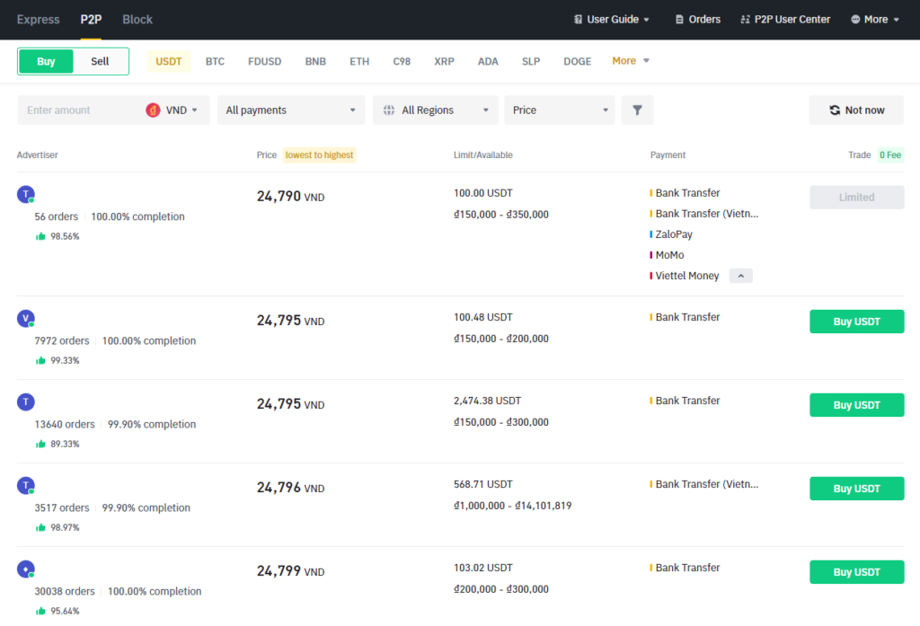Open the header More dropdown menu
This screenshot has height=626, width=920.
tap(875, 20)
